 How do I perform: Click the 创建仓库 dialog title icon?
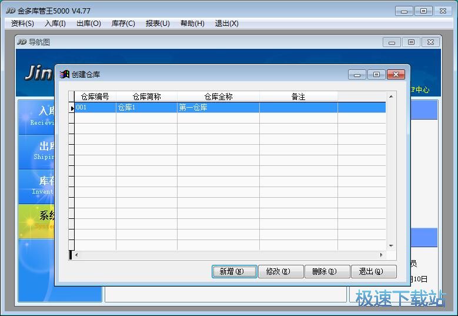(65, 74)
